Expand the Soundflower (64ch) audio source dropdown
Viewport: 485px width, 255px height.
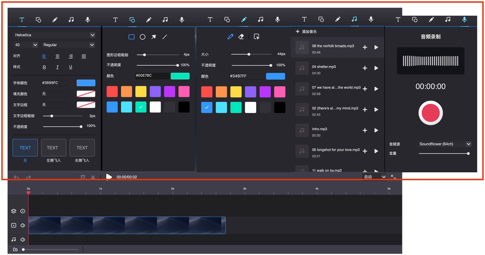445,144
